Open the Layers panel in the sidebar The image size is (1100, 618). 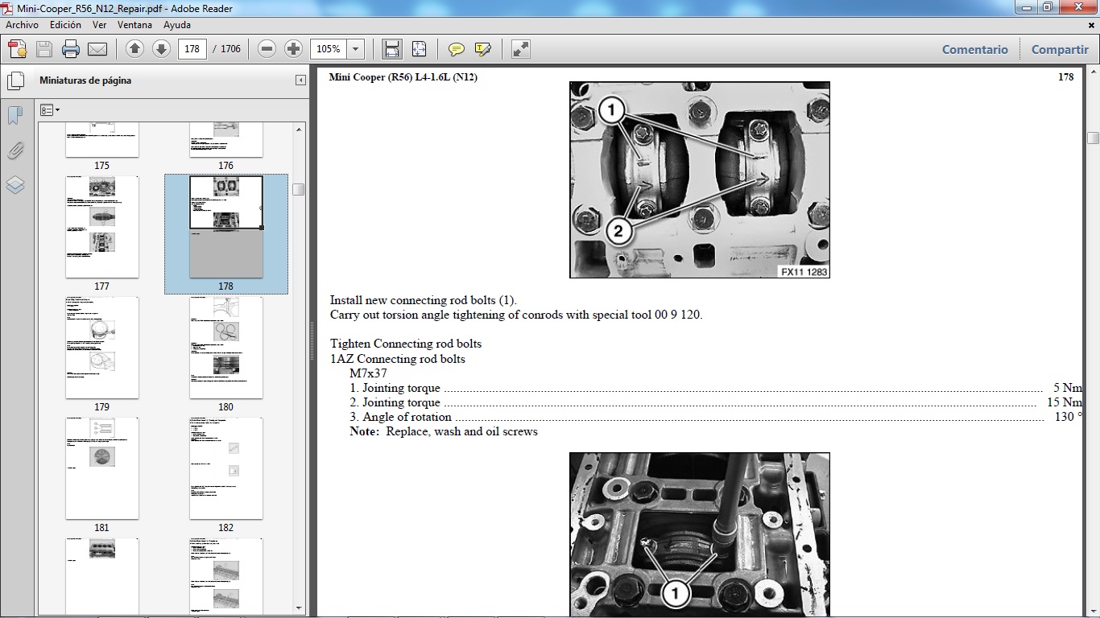[15, 185]
